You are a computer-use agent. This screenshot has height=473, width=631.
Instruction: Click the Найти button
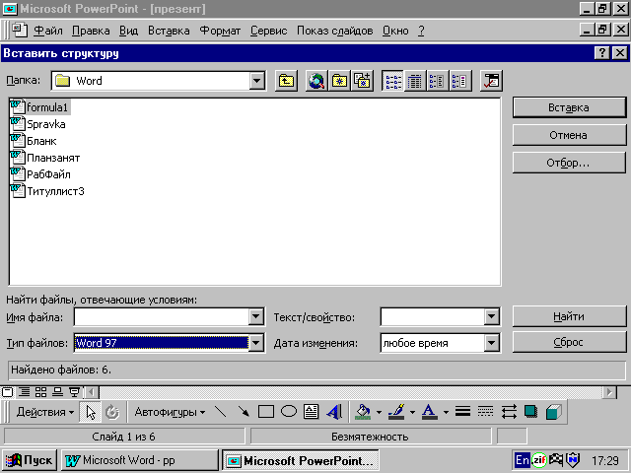coord(569,316)
